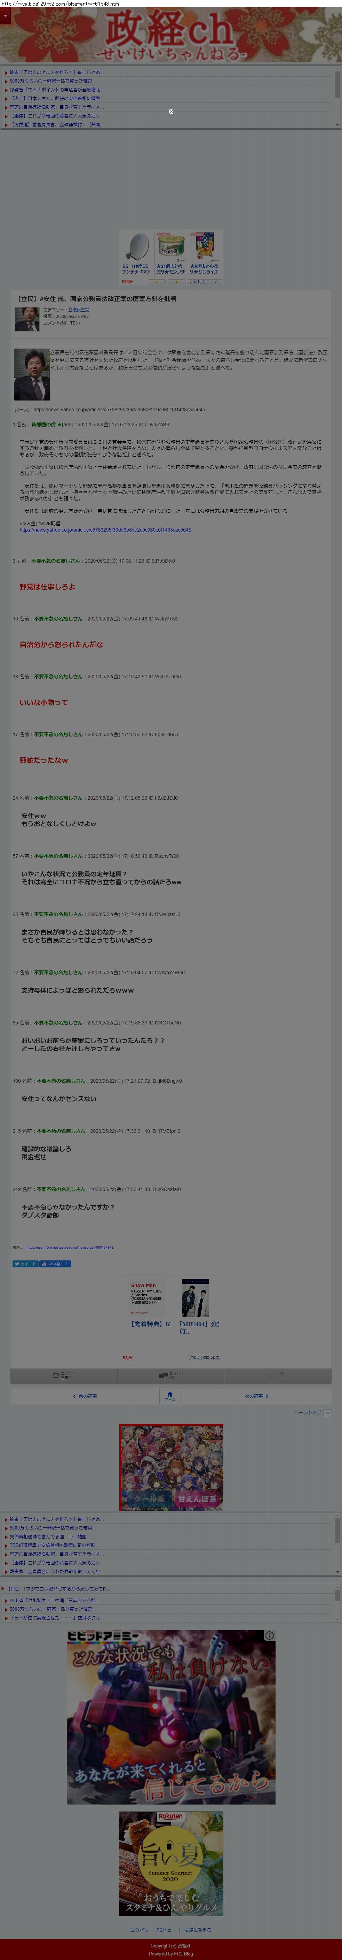Image resolution: width=342 pixels, height=1960 pixels.
Task: Open the Rakuten 旨い夏 Summer Gourmet banner
Action: click(x=171, y=1863)
